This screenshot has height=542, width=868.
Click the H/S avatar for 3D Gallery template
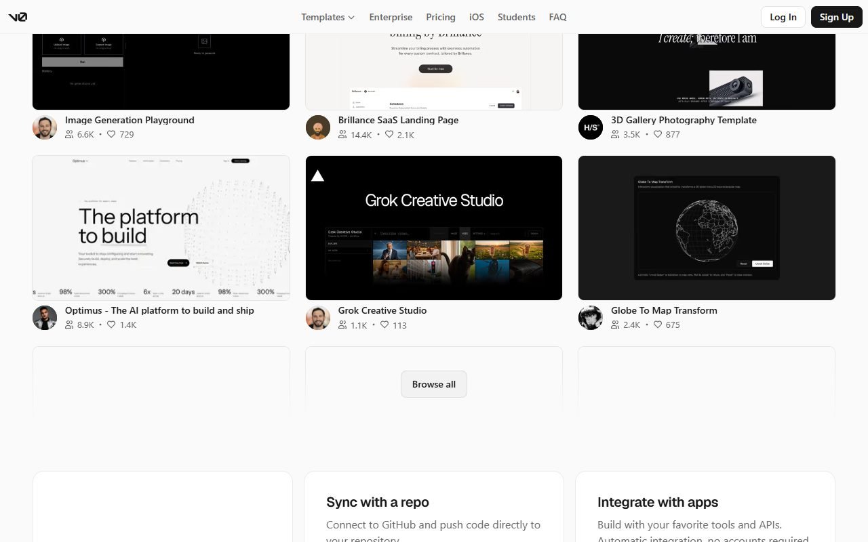591,127
